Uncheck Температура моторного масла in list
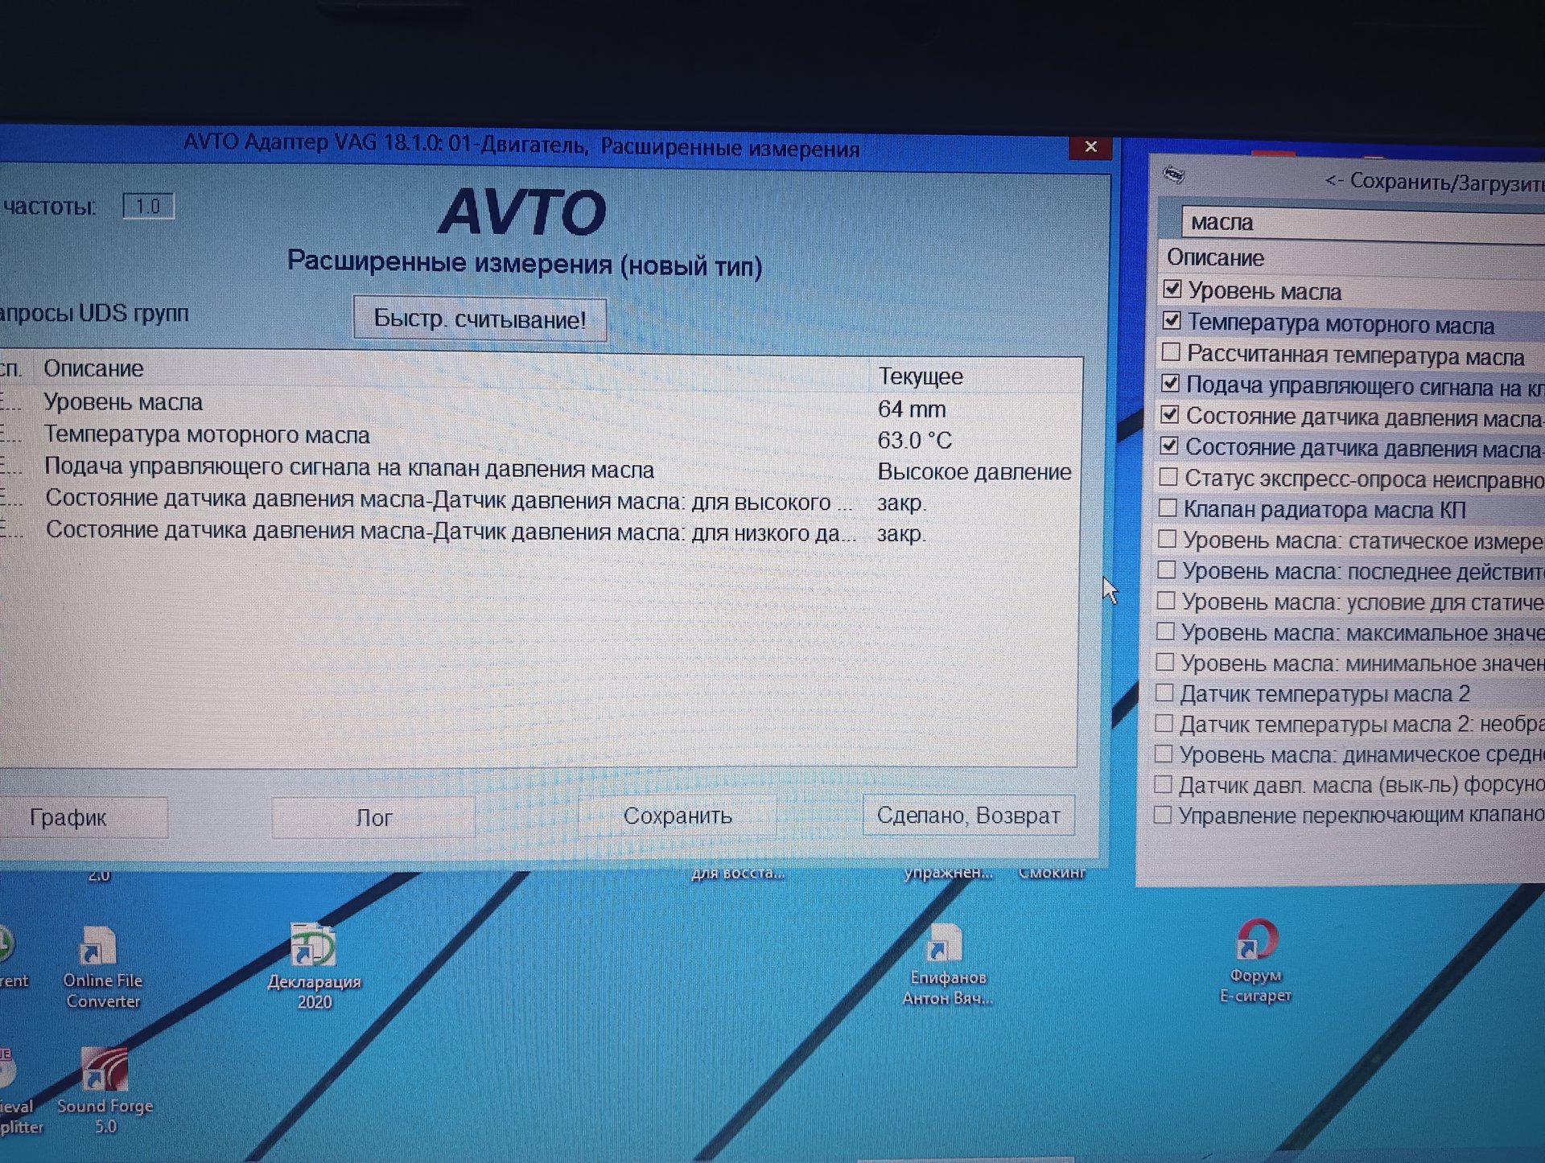Image resolution: width=1545 pixels, height=1163 pixels. point(1172,321)
